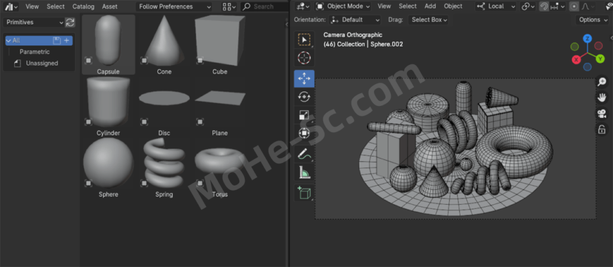Pick the 3D Cursor tool
The width and height of the screenshot is (613, 267).
[x=304, y=59]
